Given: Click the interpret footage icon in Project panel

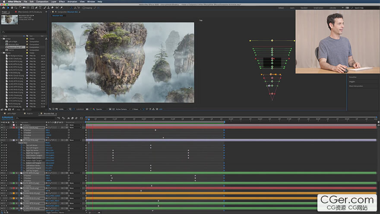Looking at the screenshot, I should click(2, 109).
